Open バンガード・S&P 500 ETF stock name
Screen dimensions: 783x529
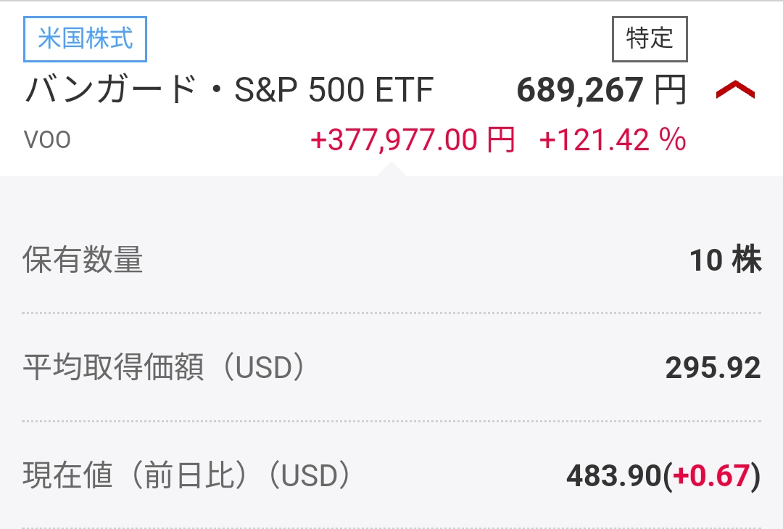pos(229,90)
